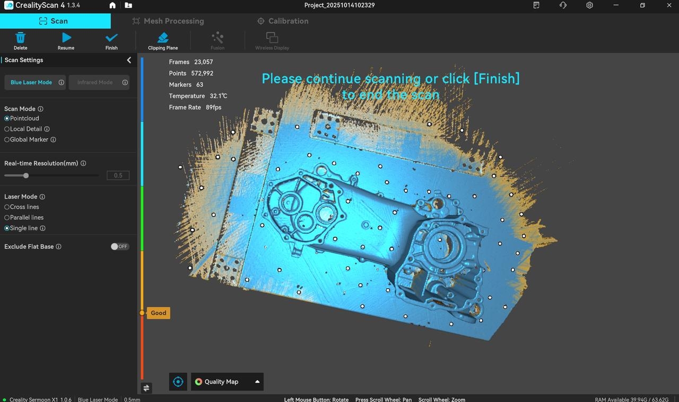Image resolution: width=679 pixels, height=402 pixels.
Task: Open the home screen icon
Action: pyautogui.click(x=112, y=5)
